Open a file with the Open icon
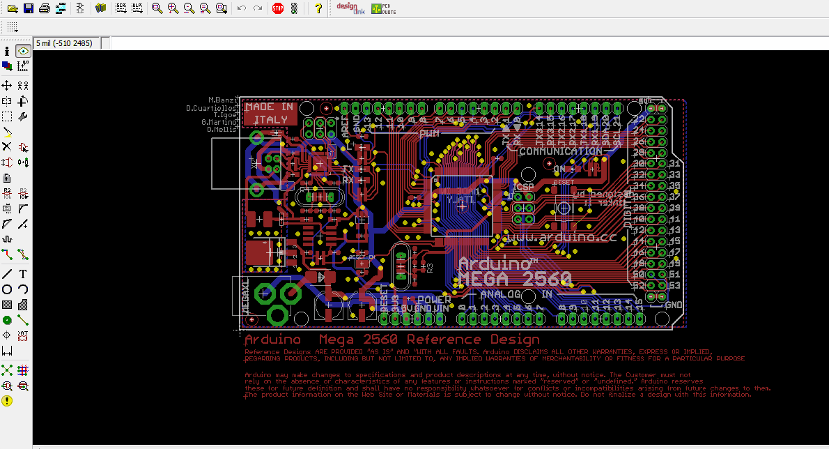Viewport: 829px width, 449px height. coord(13,8)
